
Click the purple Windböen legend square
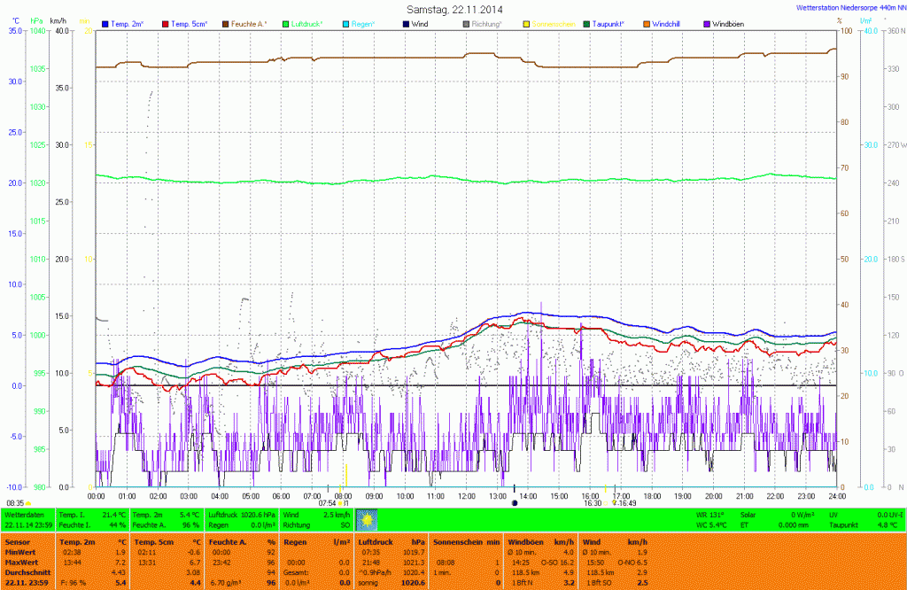706,23
